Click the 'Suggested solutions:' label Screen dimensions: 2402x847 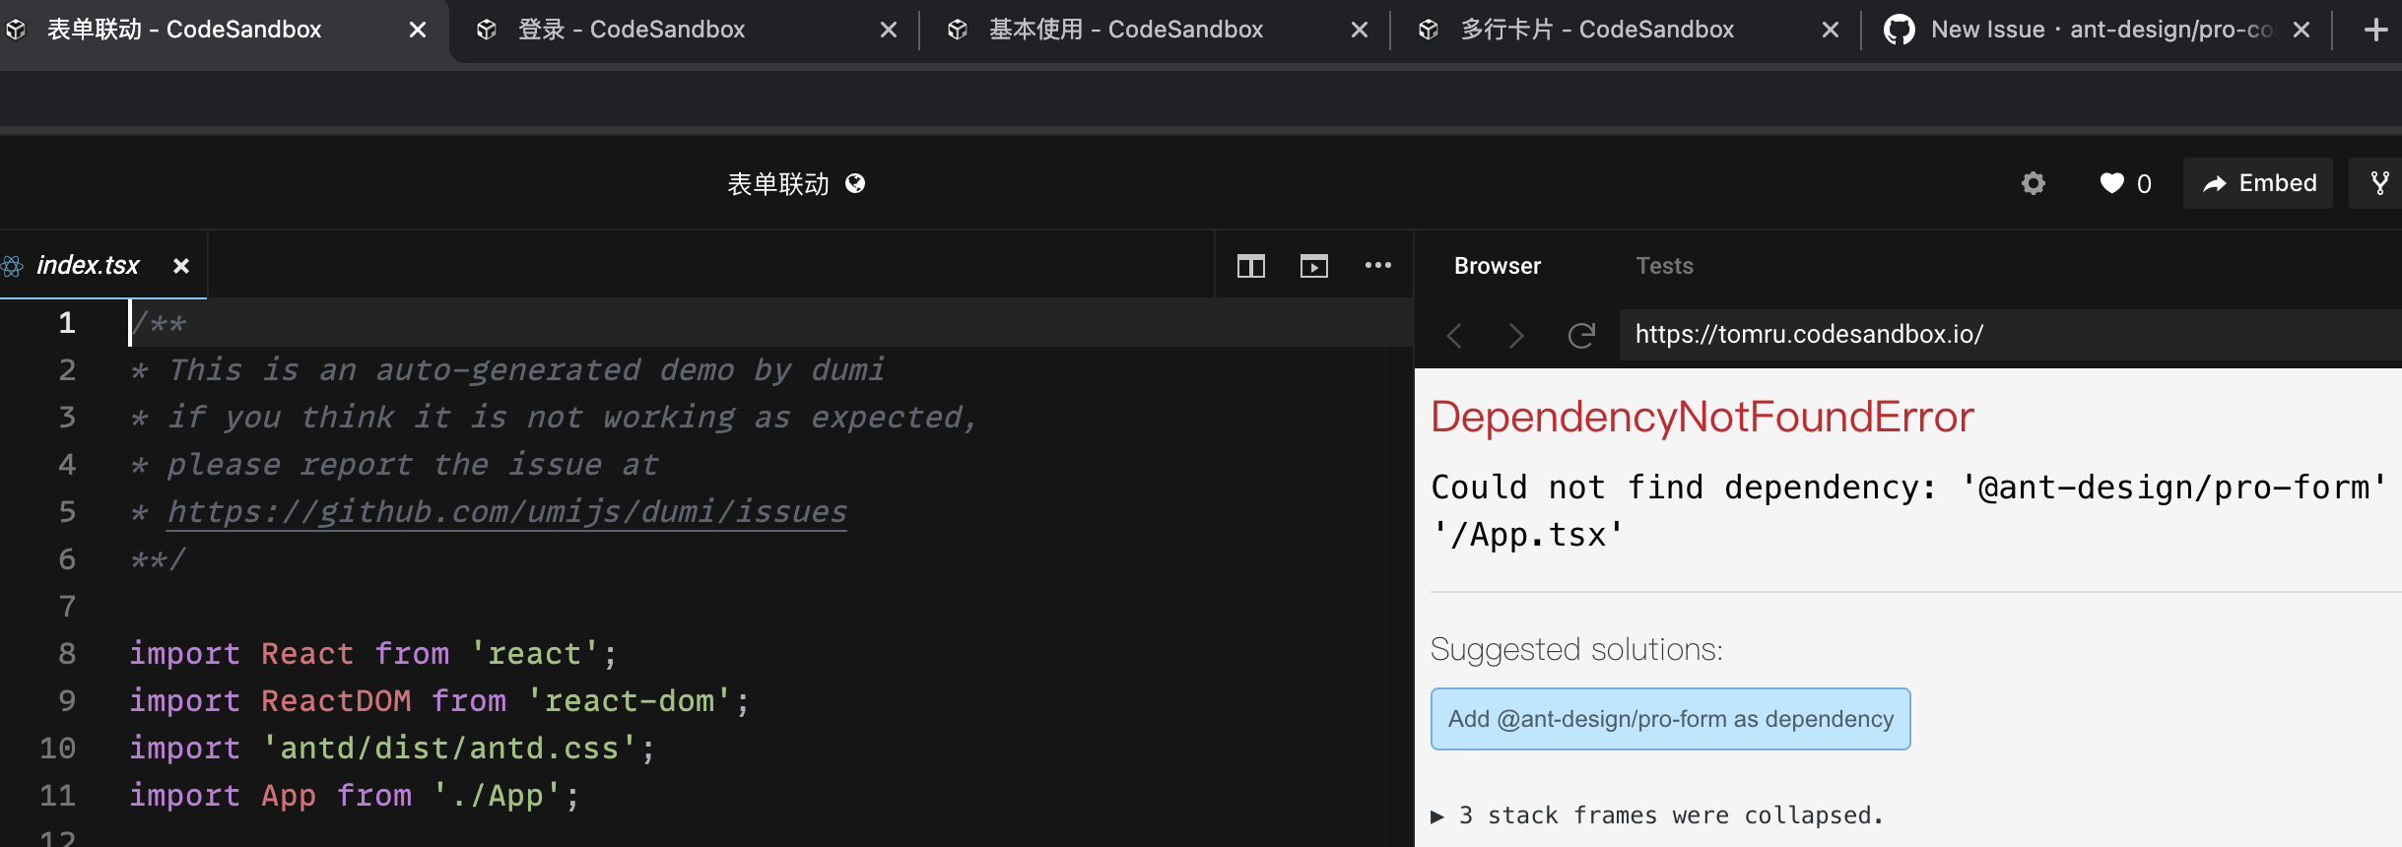coord(1576,650)
